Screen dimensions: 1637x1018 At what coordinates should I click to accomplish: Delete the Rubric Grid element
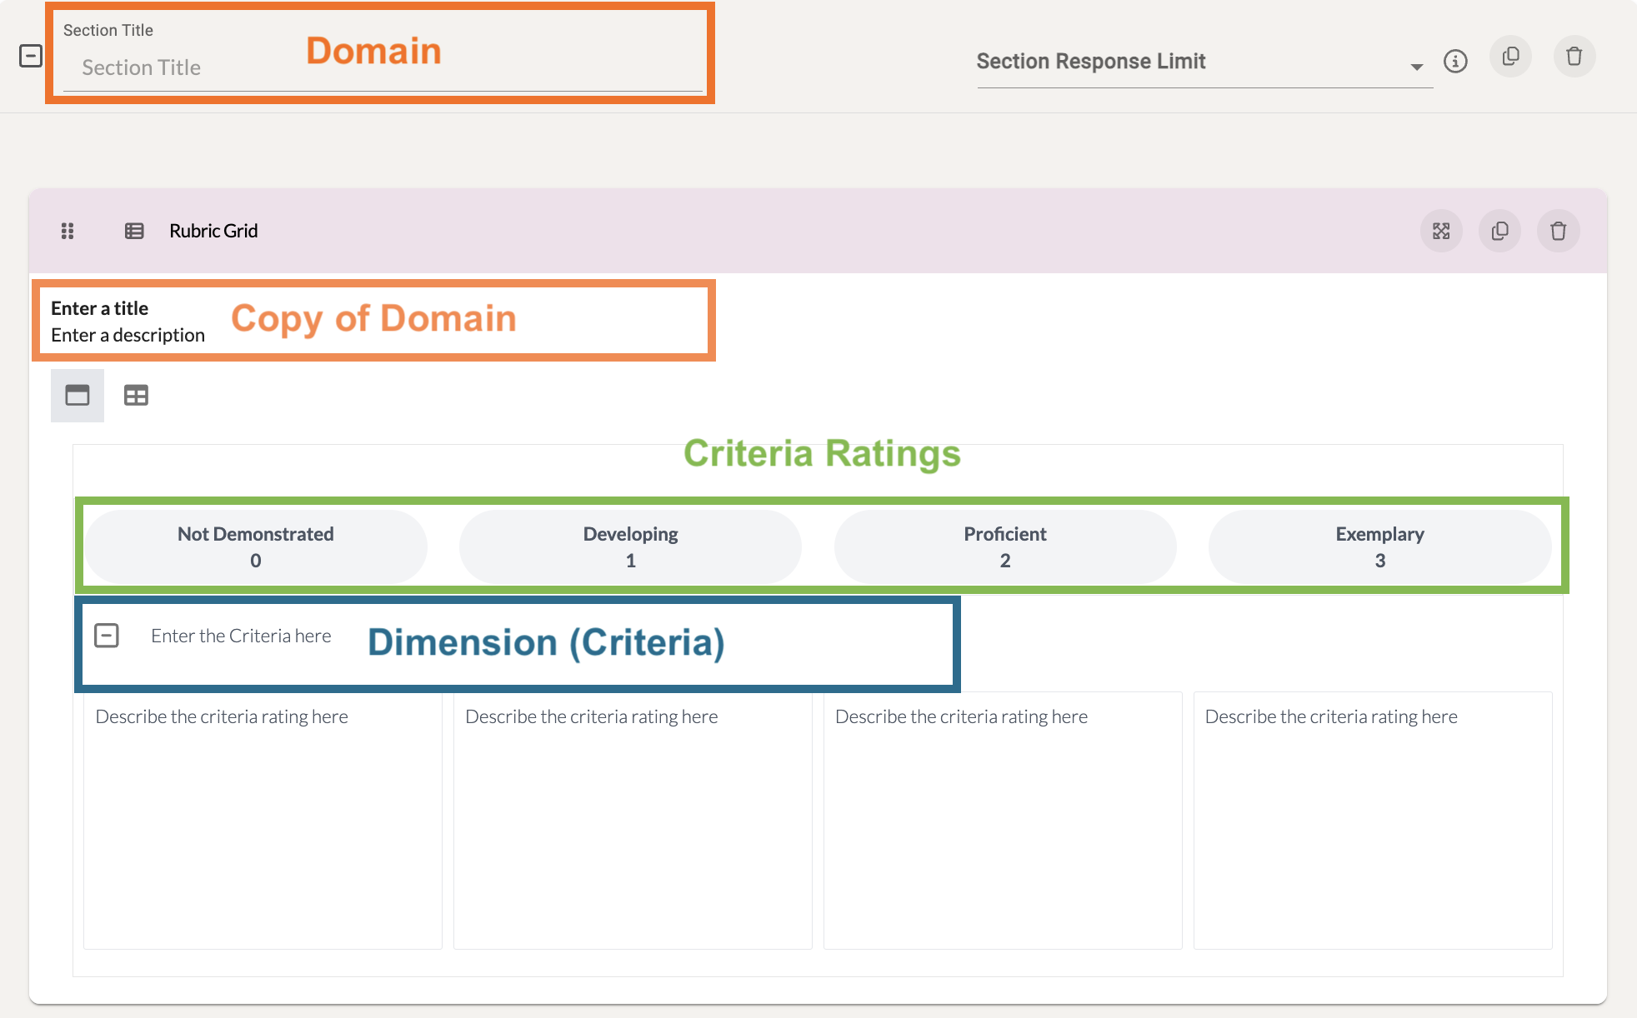[x=1558, y=231]
